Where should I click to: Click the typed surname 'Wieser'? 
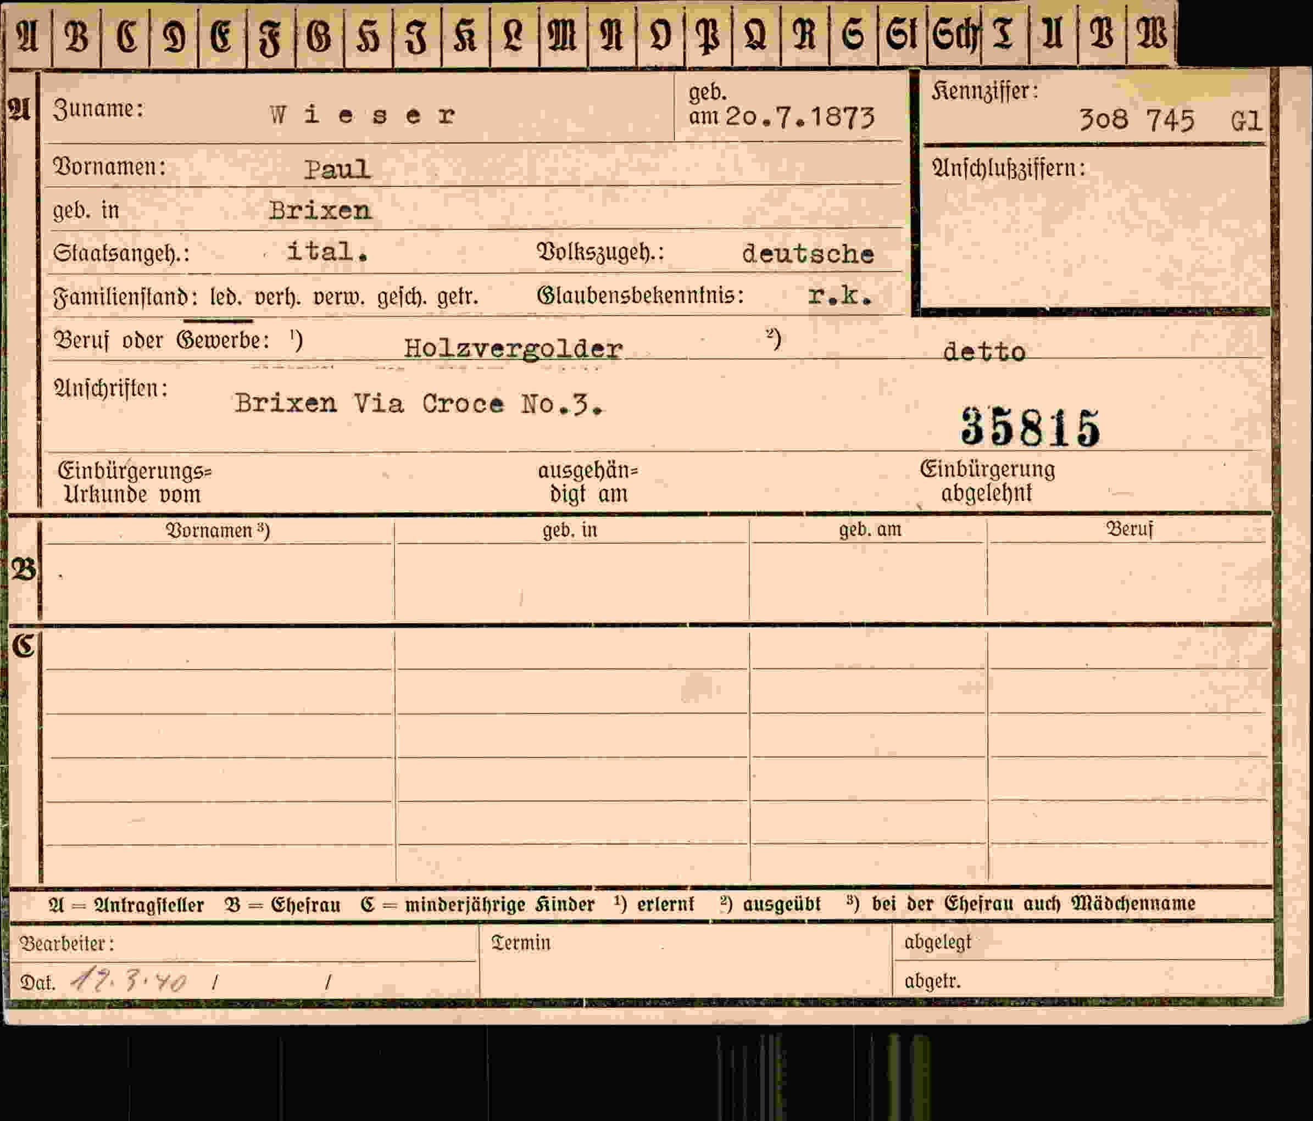coord(362,115)
